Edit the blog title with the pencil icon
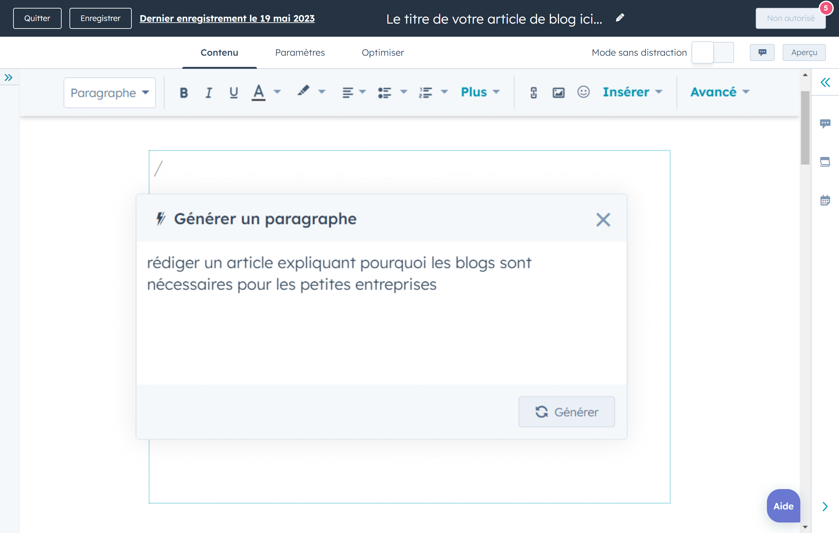839x533 pixels. (x=620, y=18)
